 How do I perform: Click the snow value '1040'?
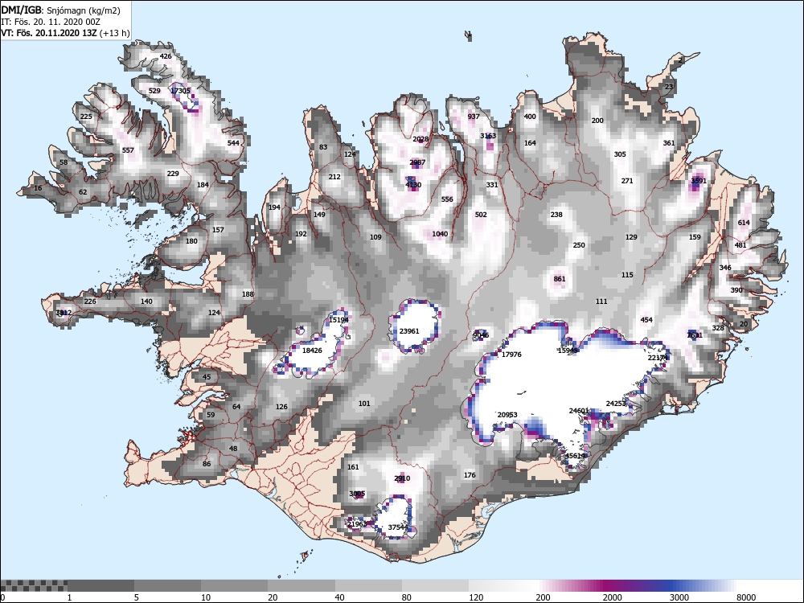440,234
